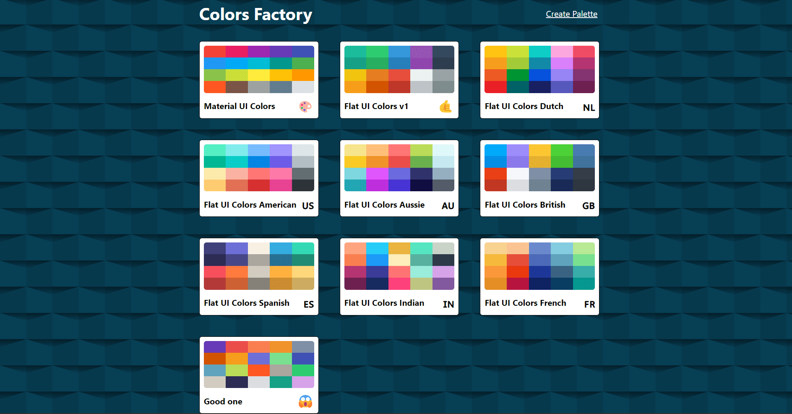Open the Flat UI Colors Dutch title
The image size is (792, 414).
pos(524,106)
